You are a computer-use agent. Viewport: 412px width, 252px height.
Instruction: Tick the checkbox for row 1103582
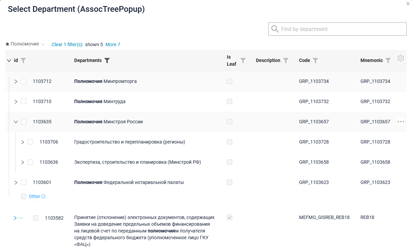tap(36, 218)
